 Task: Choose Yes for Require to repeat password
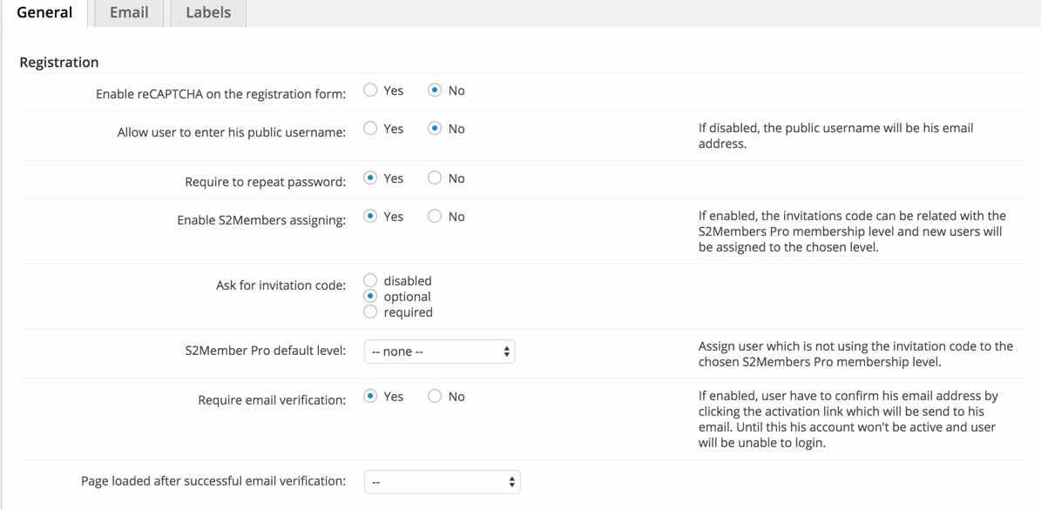370,178
